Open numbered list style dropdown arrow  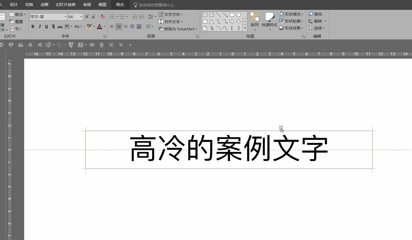pos(127,17)
